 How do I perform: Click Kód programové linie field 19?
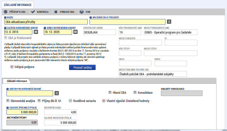click(130, 32)
